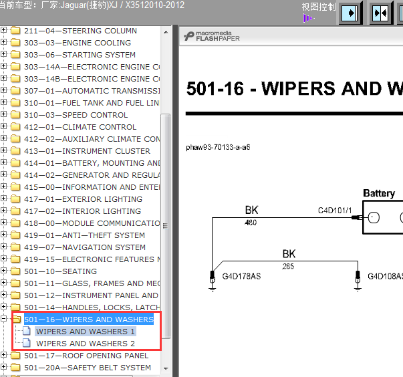Expand the 501-12 Instrument Panel node
403x377 pixels.
[x=3, y=295]
